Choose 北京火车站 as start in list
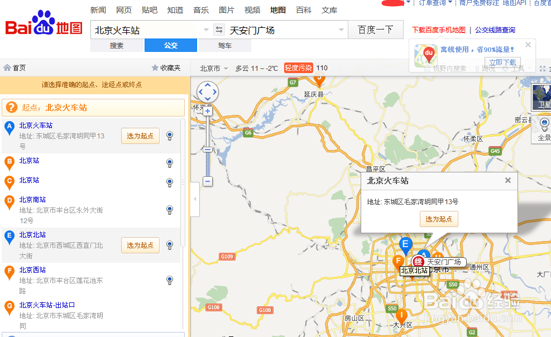551x337 pixels. coord(140,136)
